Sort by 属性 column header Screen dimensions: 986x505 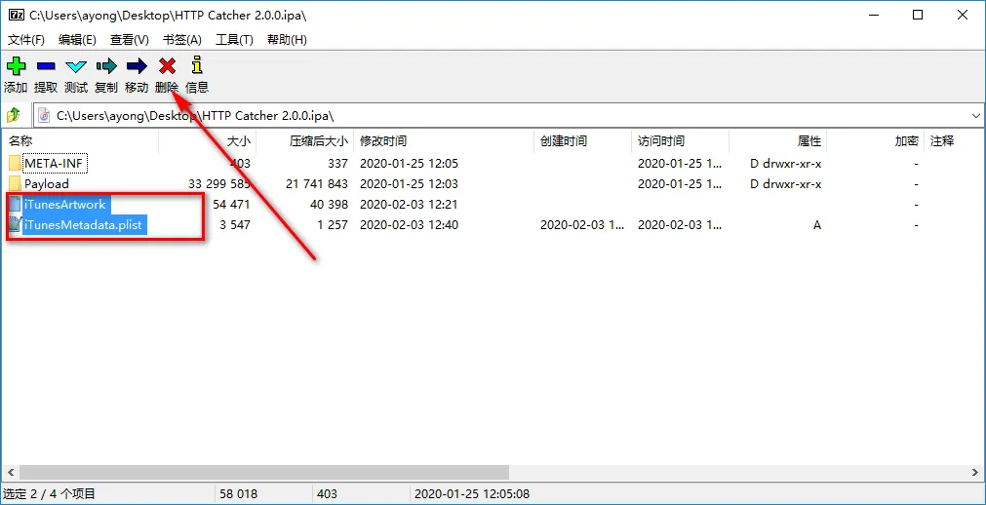point(778,141)
